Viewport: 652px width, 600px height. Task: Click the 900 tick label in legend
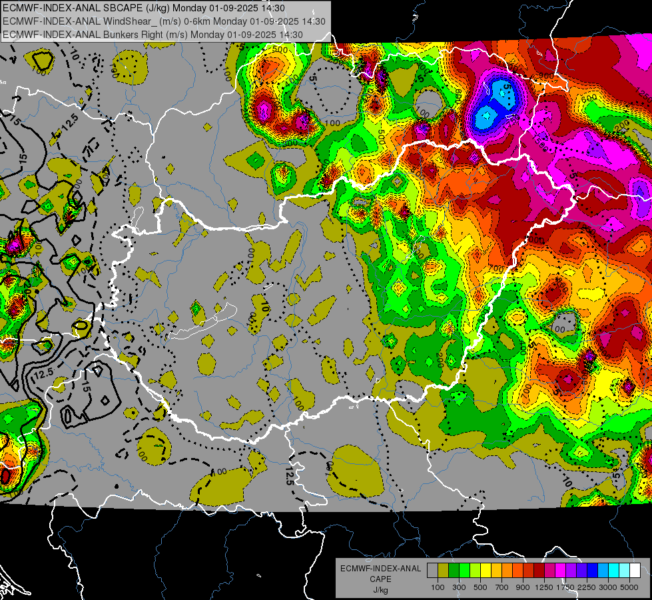point(523,587)
